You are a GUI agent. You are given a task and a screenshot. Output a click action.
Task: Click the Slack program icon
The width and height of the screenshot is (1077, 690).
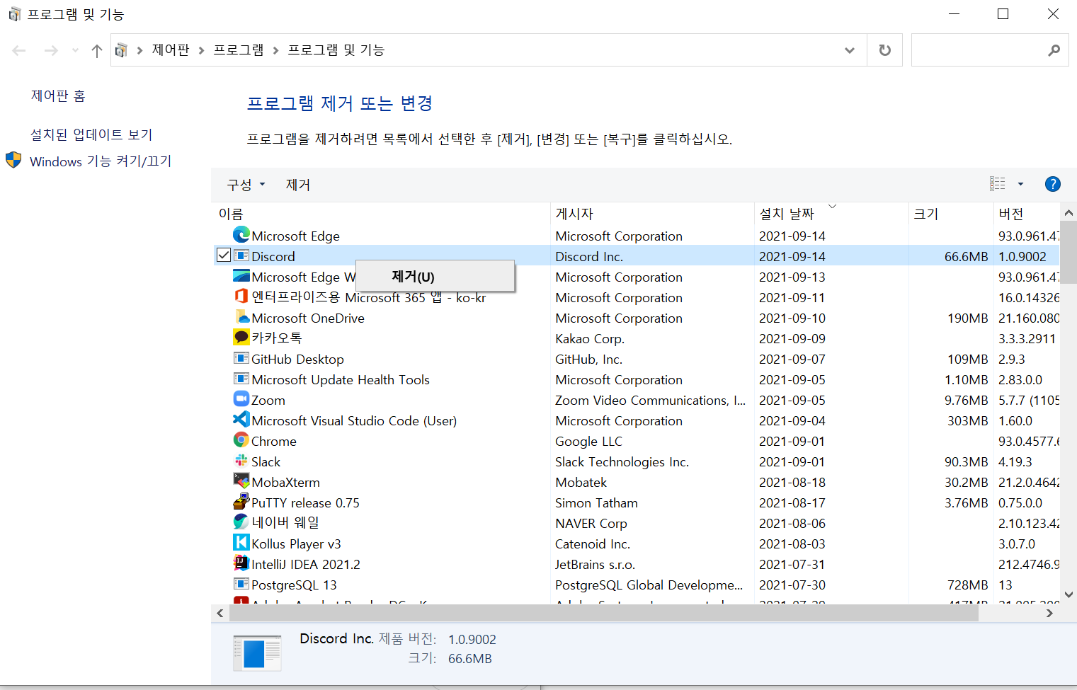(241, 461)
